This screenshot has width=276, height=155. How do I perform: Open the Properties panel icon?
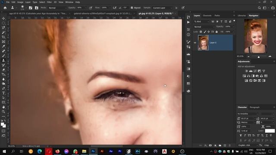[188, 29]
